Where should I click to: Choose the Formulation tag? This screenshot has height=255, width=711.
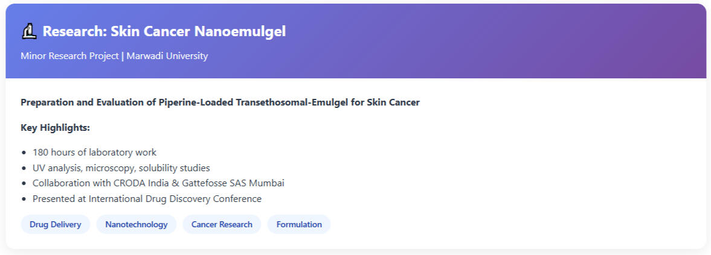pyautogui.click(x=299, y=224)
